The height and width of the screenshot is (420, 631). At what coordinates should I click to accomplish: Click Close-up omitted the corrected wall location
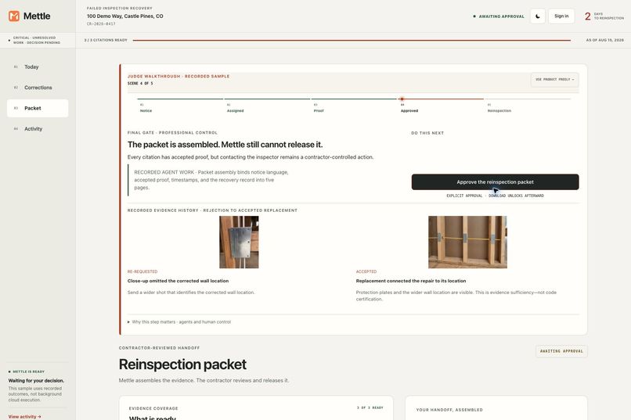178,281
